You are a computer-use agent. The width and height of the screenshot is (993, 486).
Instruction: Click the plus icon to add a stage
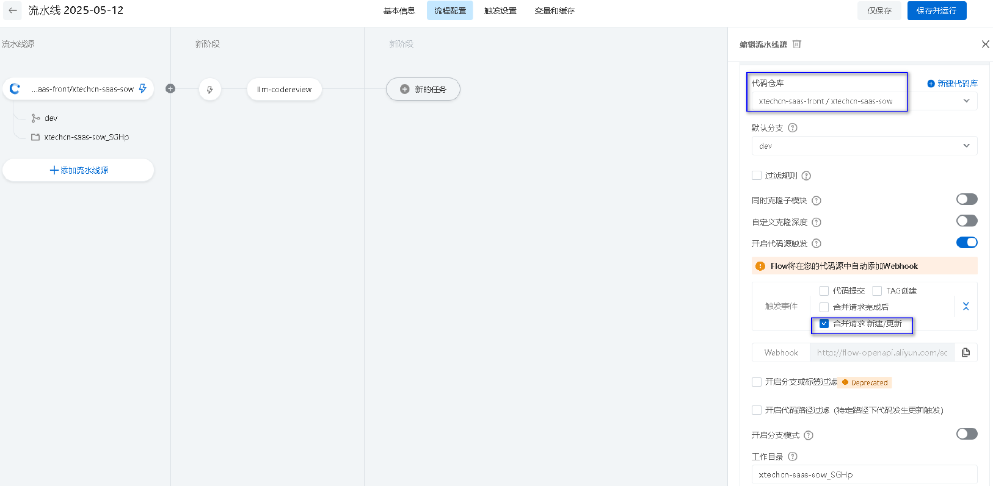(x=170, y=89)
